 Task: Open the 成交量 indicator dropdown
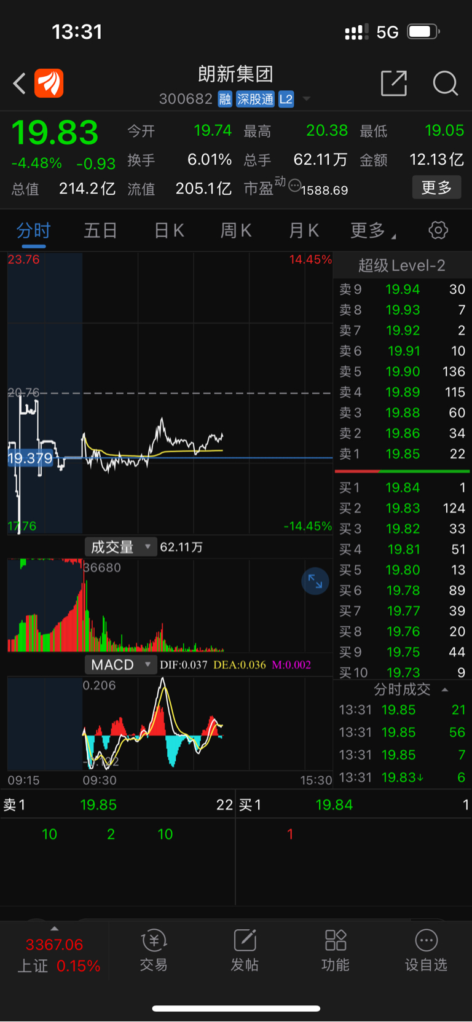tap(120, 546)
